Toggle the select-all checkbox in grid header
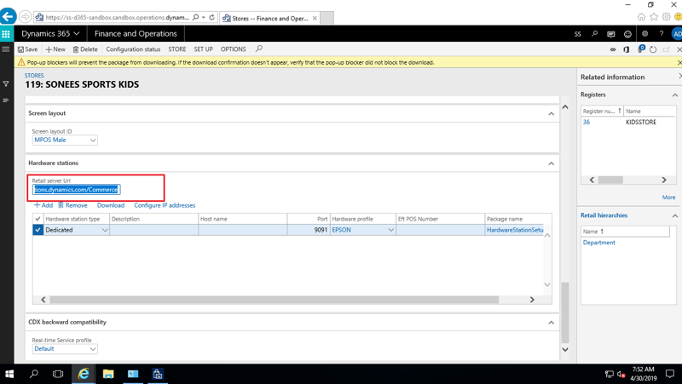The height and width of the screenshot is (384, 682). point(38,219)
